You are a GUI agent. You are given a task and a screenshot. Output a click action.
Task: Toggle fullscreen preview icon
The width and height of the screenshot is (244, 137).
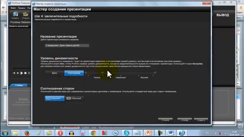(29, 73)
